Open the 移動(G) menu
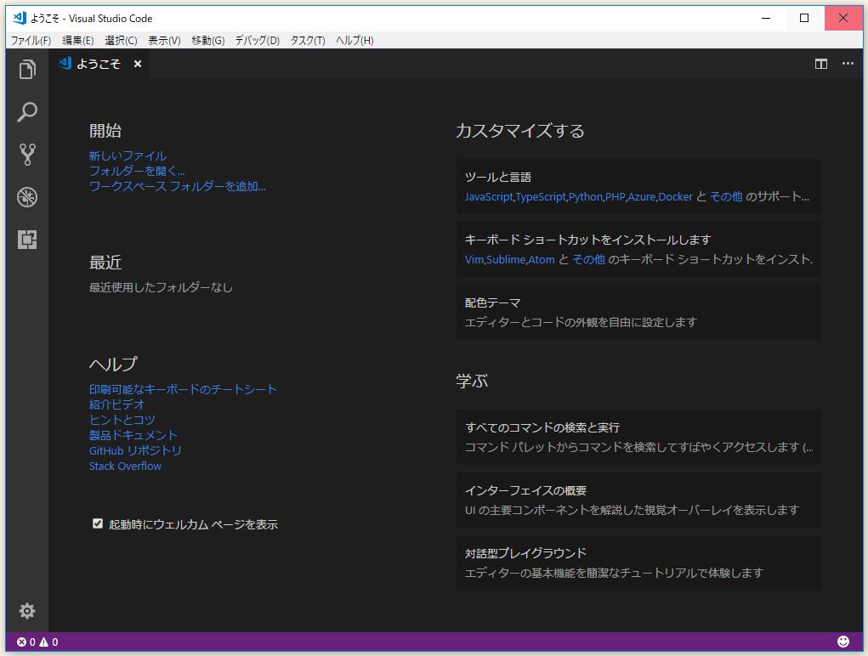 (x=207, y=41)
